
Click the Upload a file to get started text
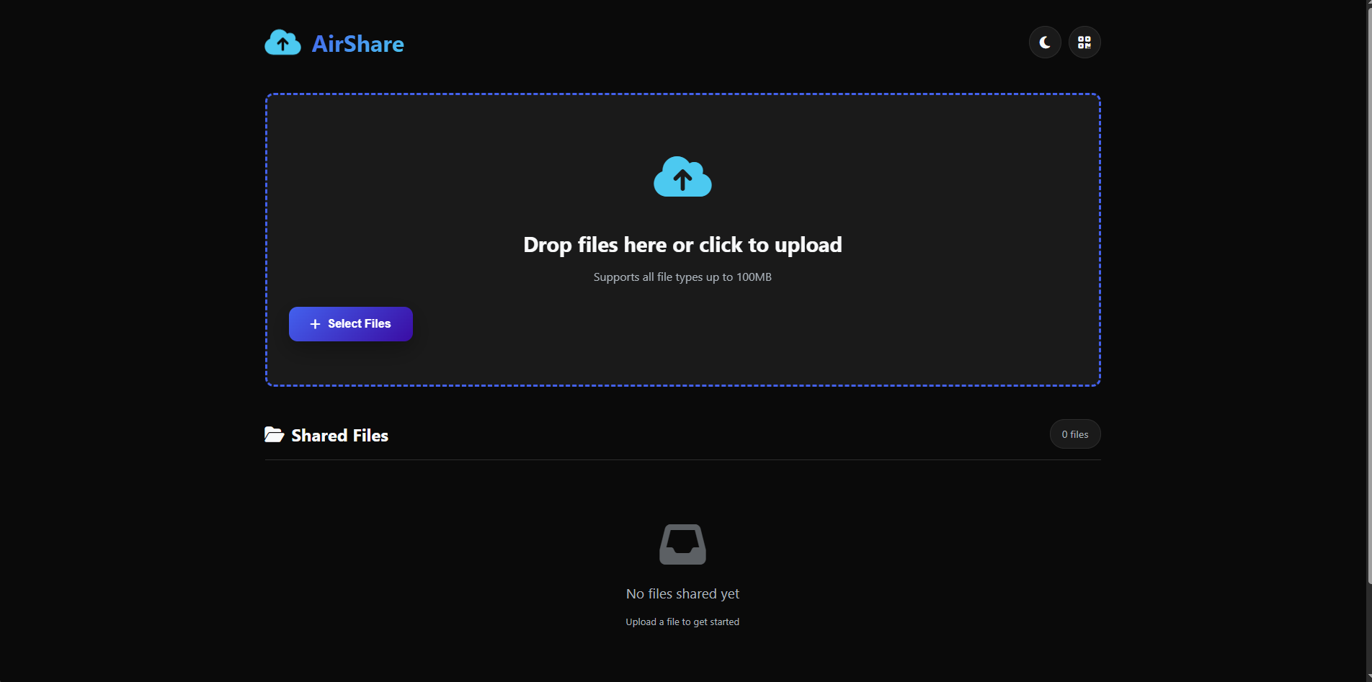[682, 621]
